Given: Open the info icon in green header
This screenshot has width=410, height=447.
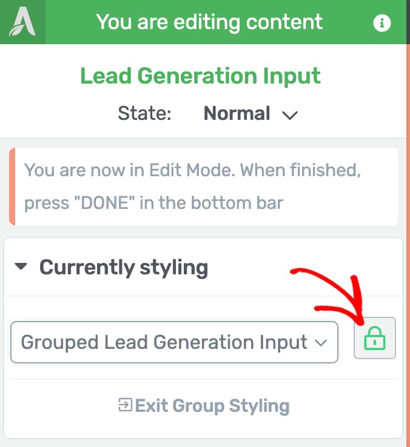Looking at the screenshot, I should click(381, 22).
